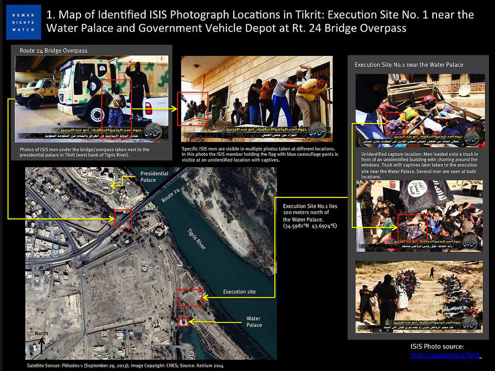Select the Execution Site No.1 near the Water Palace heading
Image resolution: width=495 pixels, height=371 pixels.
coord(409,64)
